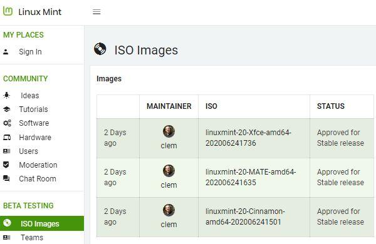This screenshot has width=376, height=244.
Task: Click the Users card icon
Action: 7,151
